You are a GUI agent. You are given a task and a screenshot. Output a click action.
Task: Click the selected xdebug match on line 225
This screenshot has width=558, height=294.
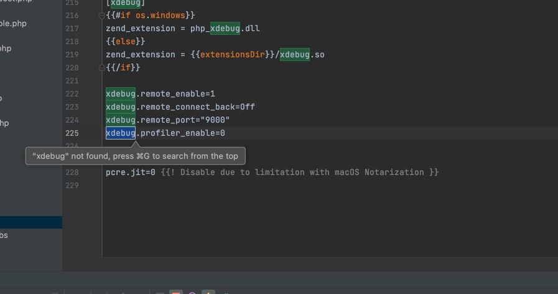(121, 133)
